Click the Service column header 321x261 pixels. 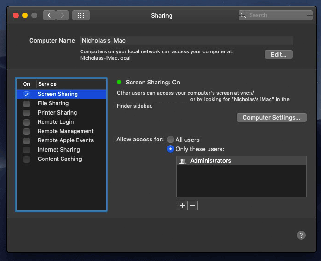pyautogui.click(x=71, y=84)
